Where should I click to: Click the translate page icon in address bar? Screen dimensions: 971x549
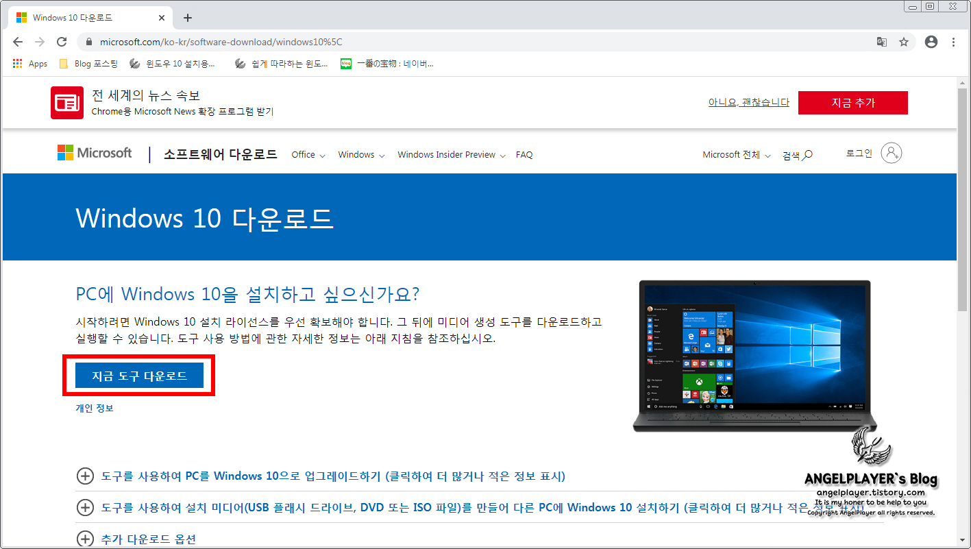pyautogui.click(x=882, y=42)
